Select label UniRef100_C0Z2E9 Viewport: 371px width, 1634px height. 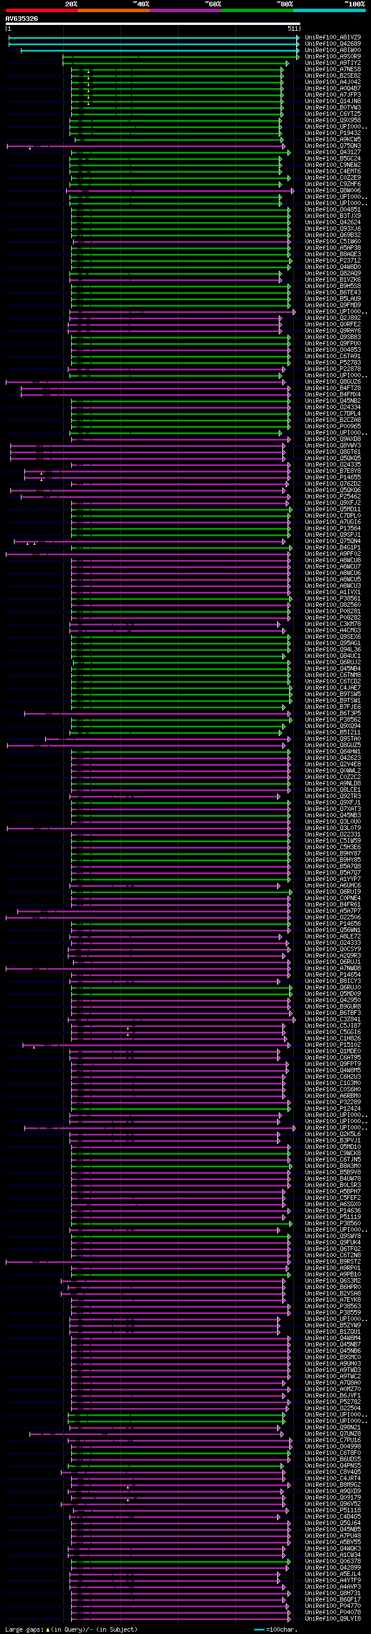pos(332,177)
